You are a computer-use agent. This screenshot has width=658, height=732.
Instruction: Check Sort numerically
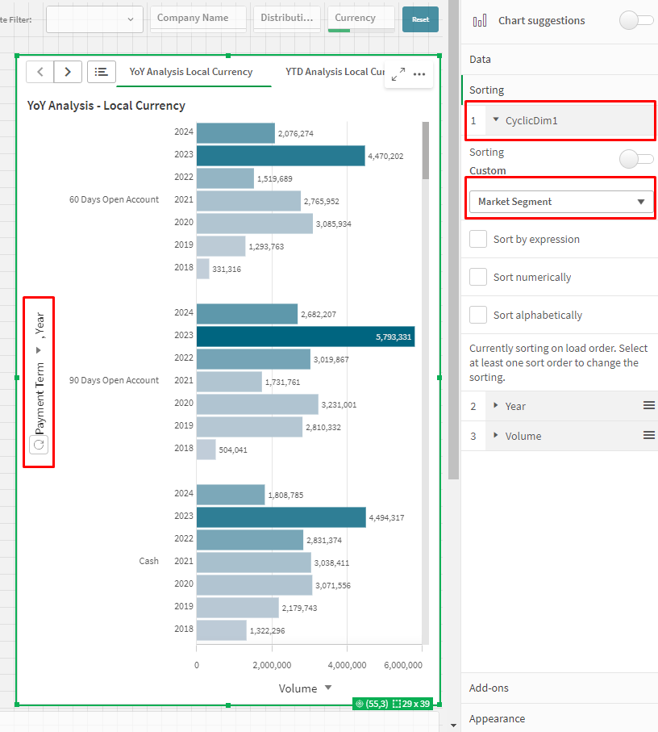pyautogui.click(x=478, y=277)
